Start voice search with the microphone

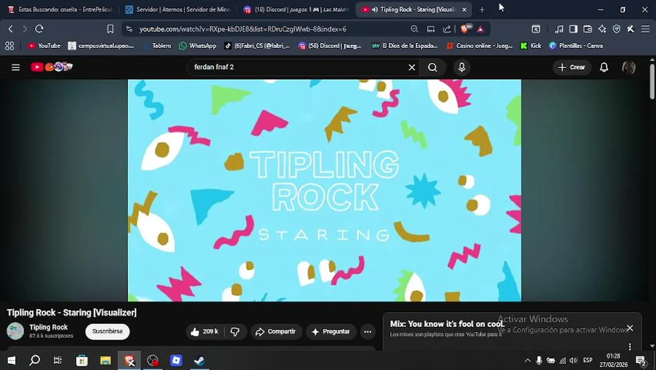click(x=461, y=67)
